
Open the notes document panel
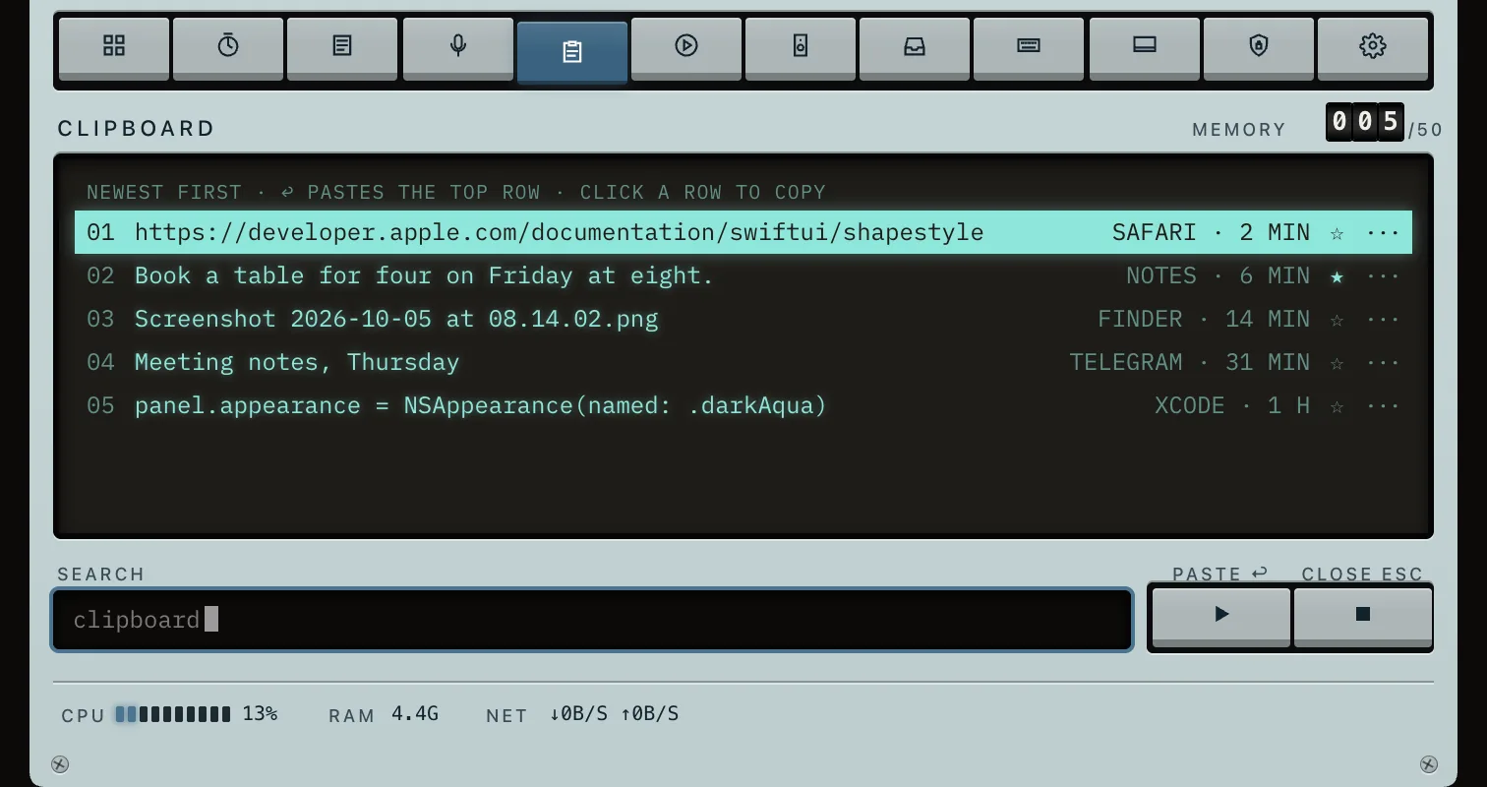[342, 47]
